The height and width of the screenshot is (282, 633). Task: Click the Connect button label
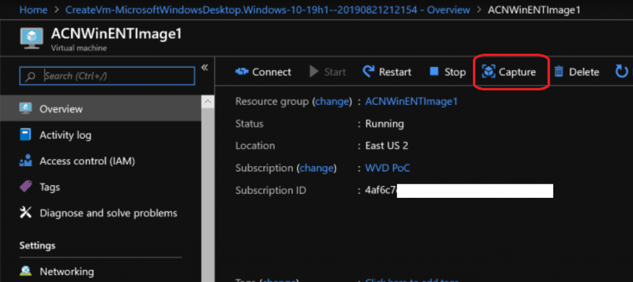tap(271, 72)
